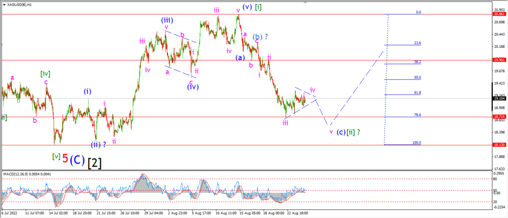Click the 61.8 Fibonacci level label
Image resolution: width=508 pixels, height=218 pixels.
point(417,93)
